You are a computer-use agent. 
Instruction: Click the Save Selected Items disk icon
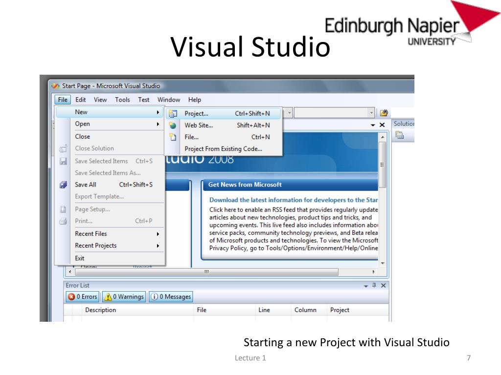[x=63, y=161]
